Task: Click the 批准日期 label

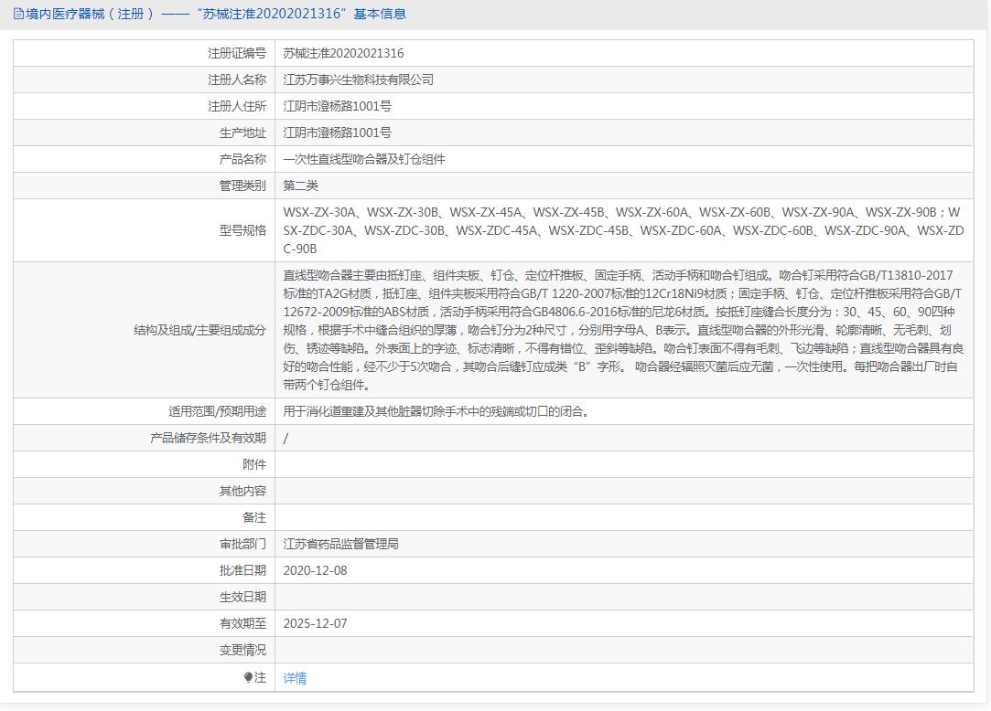Action: (242, 571)
